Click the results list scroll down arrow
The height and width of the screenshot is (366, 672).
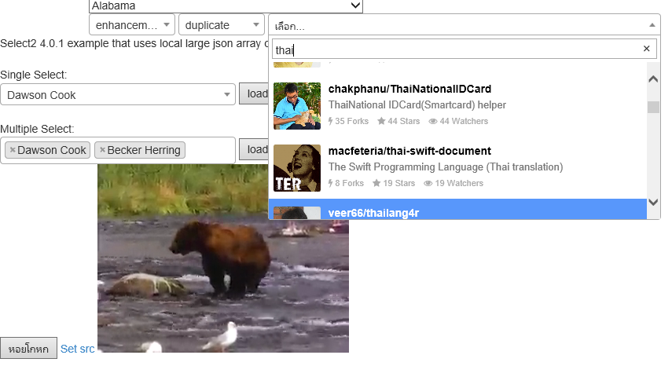point(653,202)
